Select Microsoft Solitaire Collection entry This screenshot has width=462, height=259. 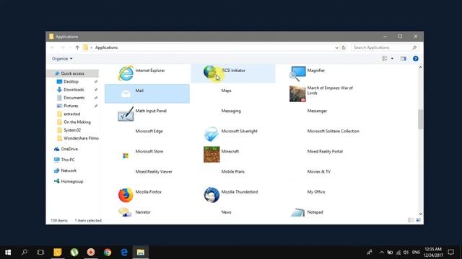coord(334,131)
